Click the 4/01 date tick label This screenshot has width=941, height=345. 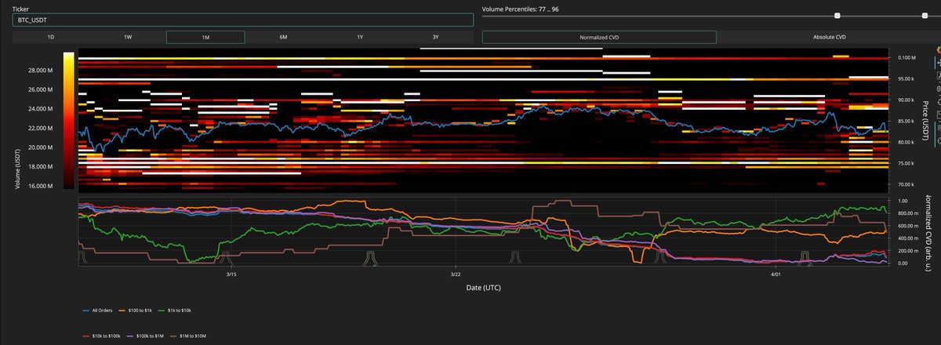point(776,274)
